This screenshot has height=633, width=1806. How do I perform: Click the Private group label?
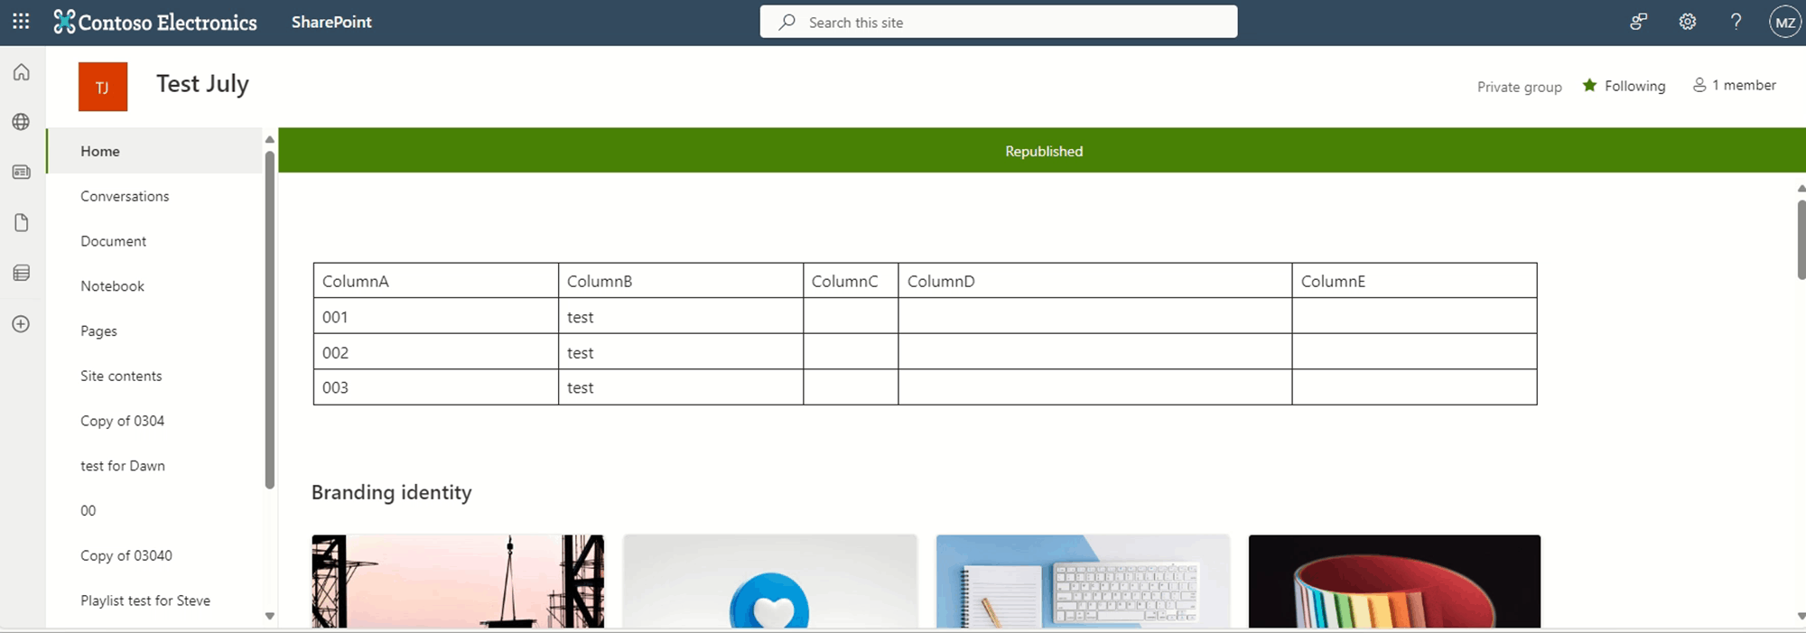click(x=1520, y=87)
